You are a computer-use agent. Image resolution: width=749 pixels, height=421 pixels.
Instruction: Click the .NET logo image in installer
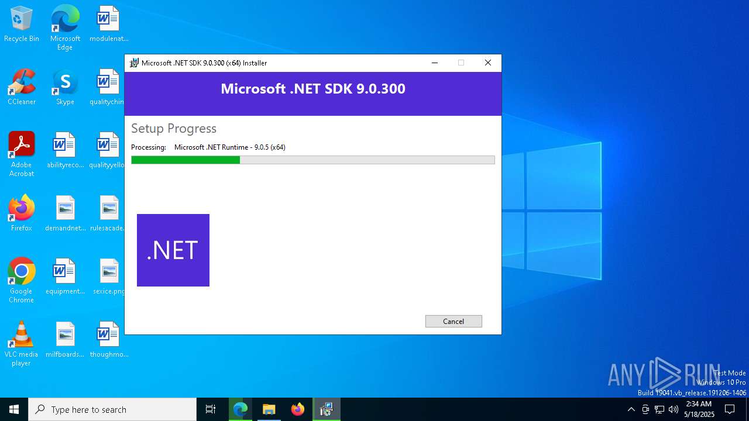[x=173, y=250]
